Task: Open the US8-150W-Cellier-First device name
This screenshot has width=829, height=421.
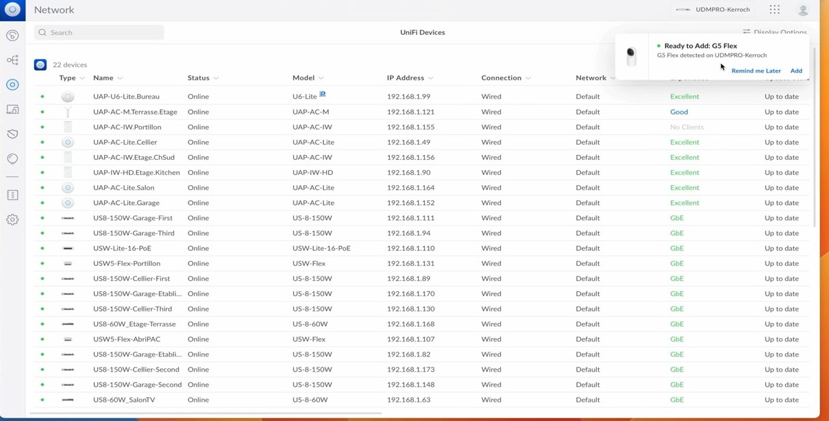Action: pyautogui.click(x=132, y=278)
